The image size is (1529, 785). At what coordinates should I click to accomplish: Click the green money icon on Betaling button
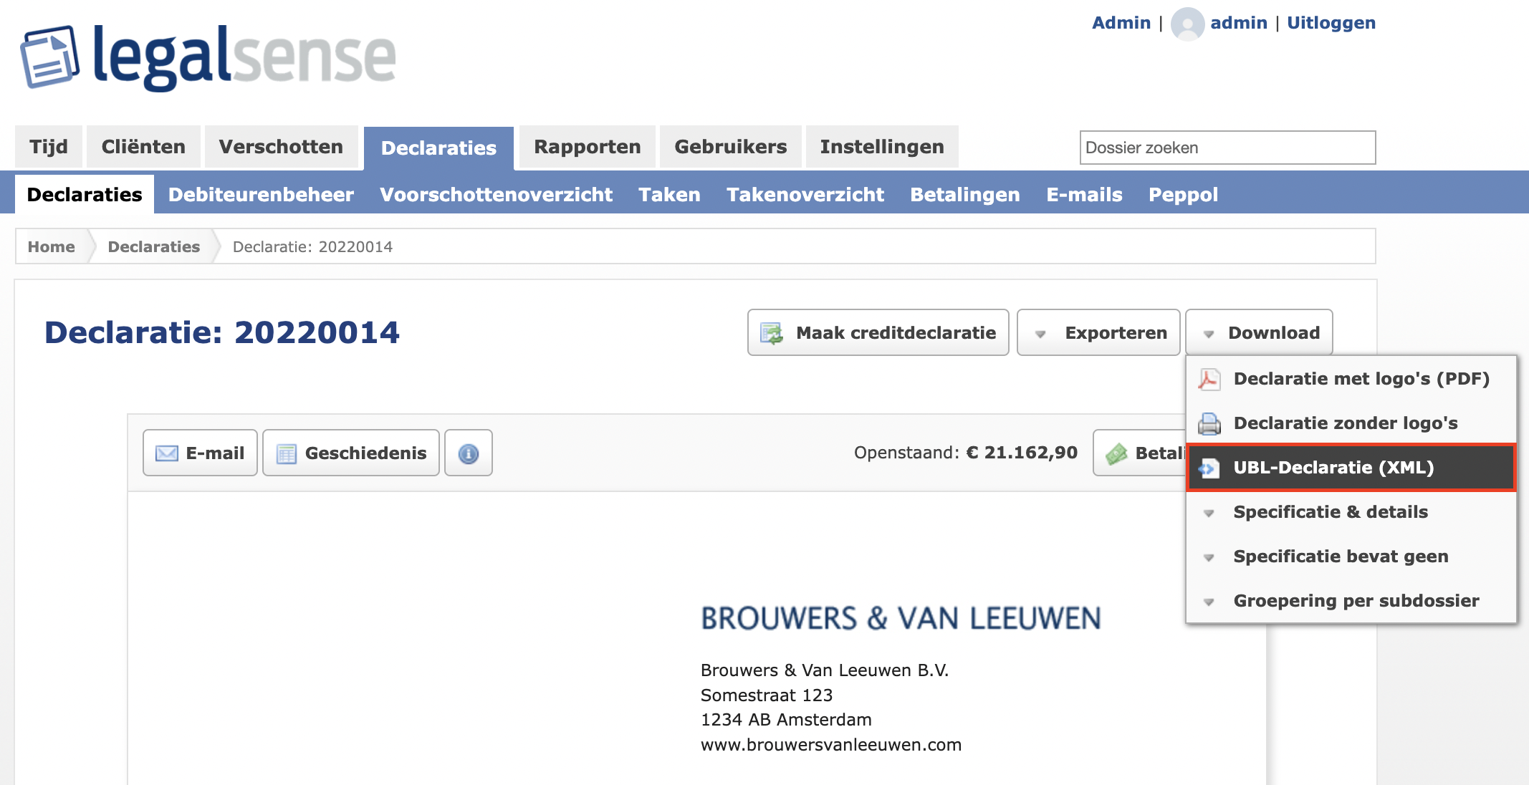[x=1116, y=453]
